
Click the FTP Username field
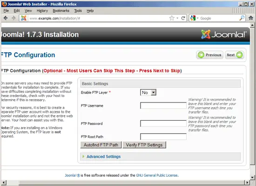point(163,105)
